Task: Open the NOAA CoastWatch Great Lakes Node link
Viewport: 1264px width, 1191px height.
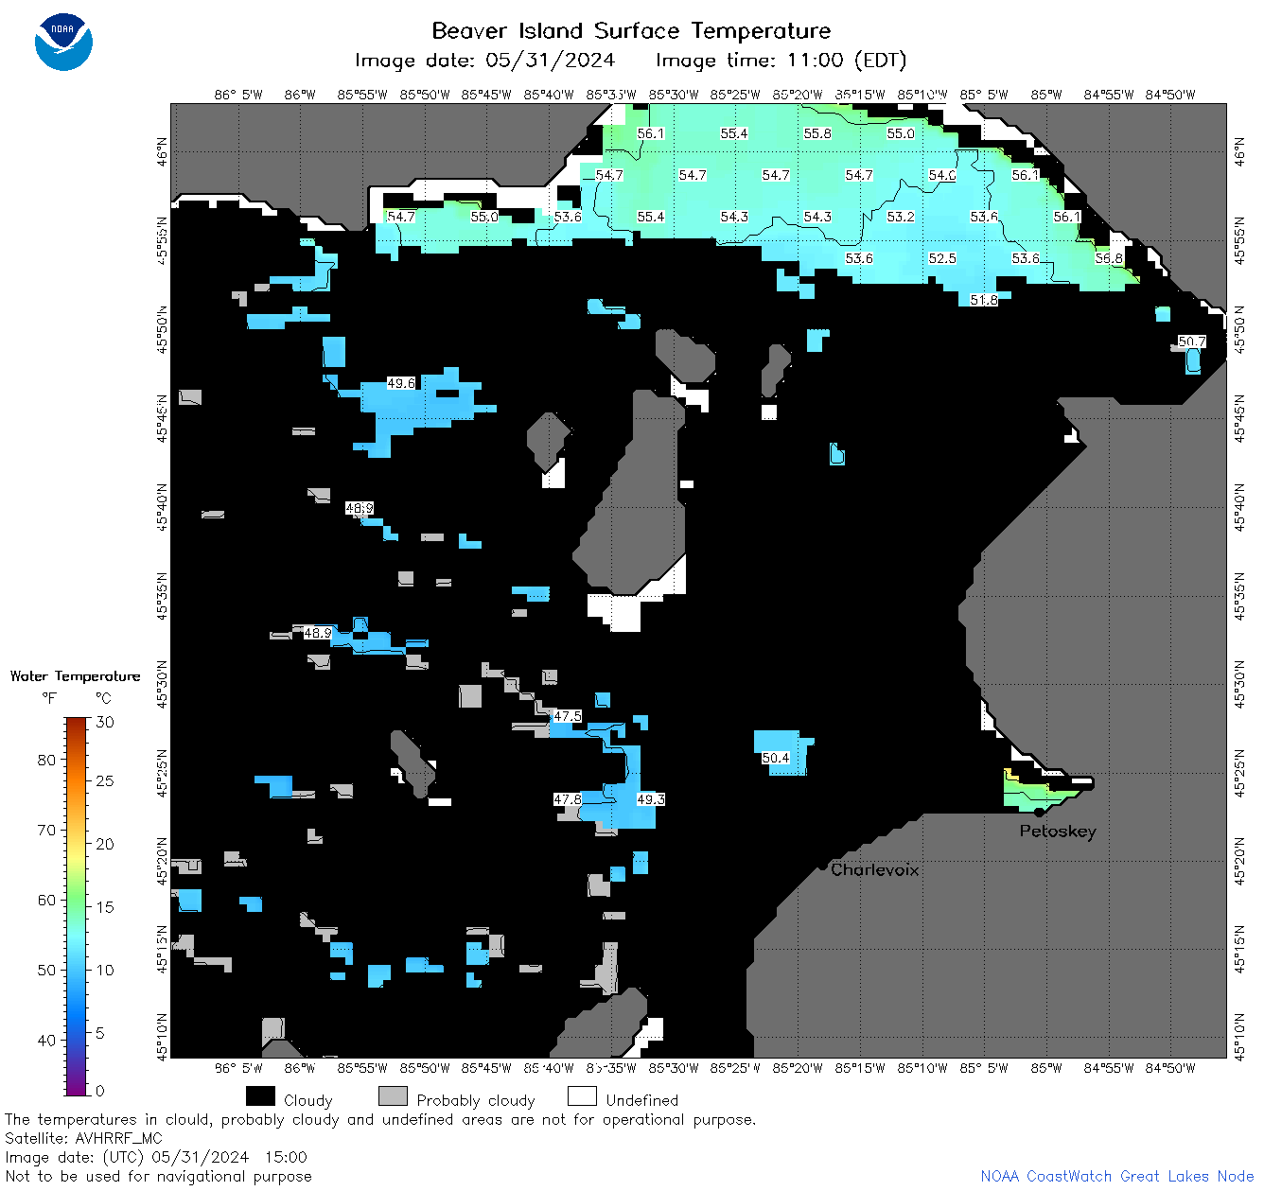Action: click(1117, 1176)
